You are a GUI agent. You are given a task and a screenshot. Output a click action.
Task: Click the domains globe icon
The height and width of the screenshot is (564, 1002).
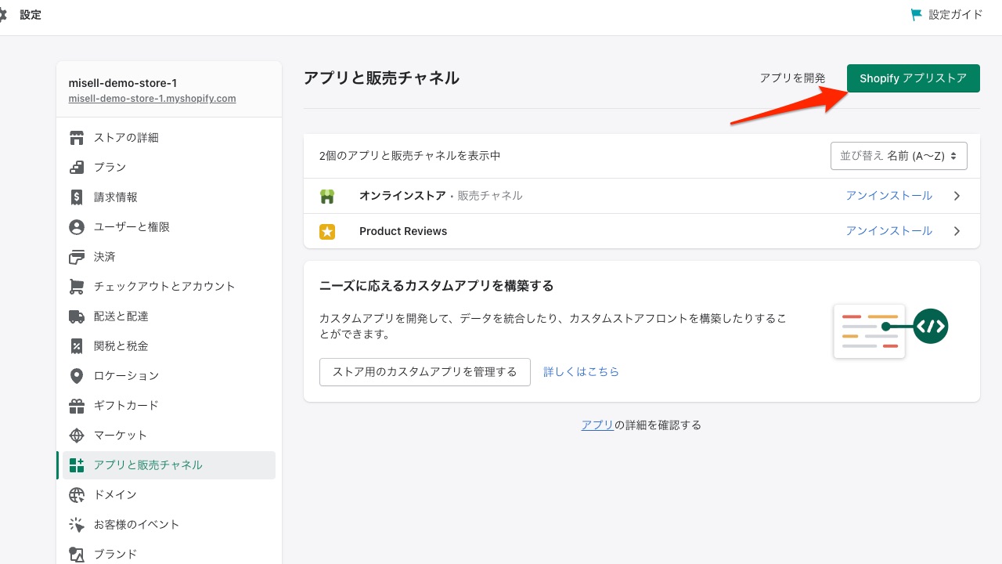(x=77, y=495)
